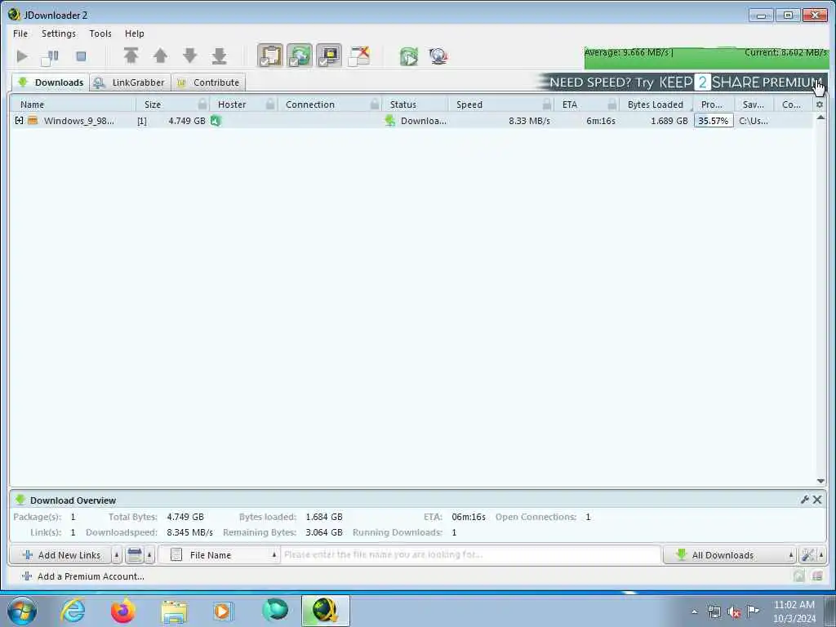
Task: Toggle lock icon on Size column
Action: point(202,104)
